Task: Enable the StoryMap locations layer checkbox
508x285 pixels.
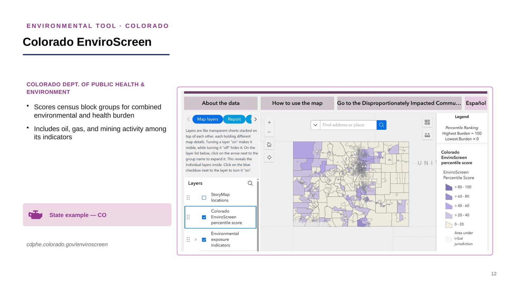Action: [x=204, y=198]
